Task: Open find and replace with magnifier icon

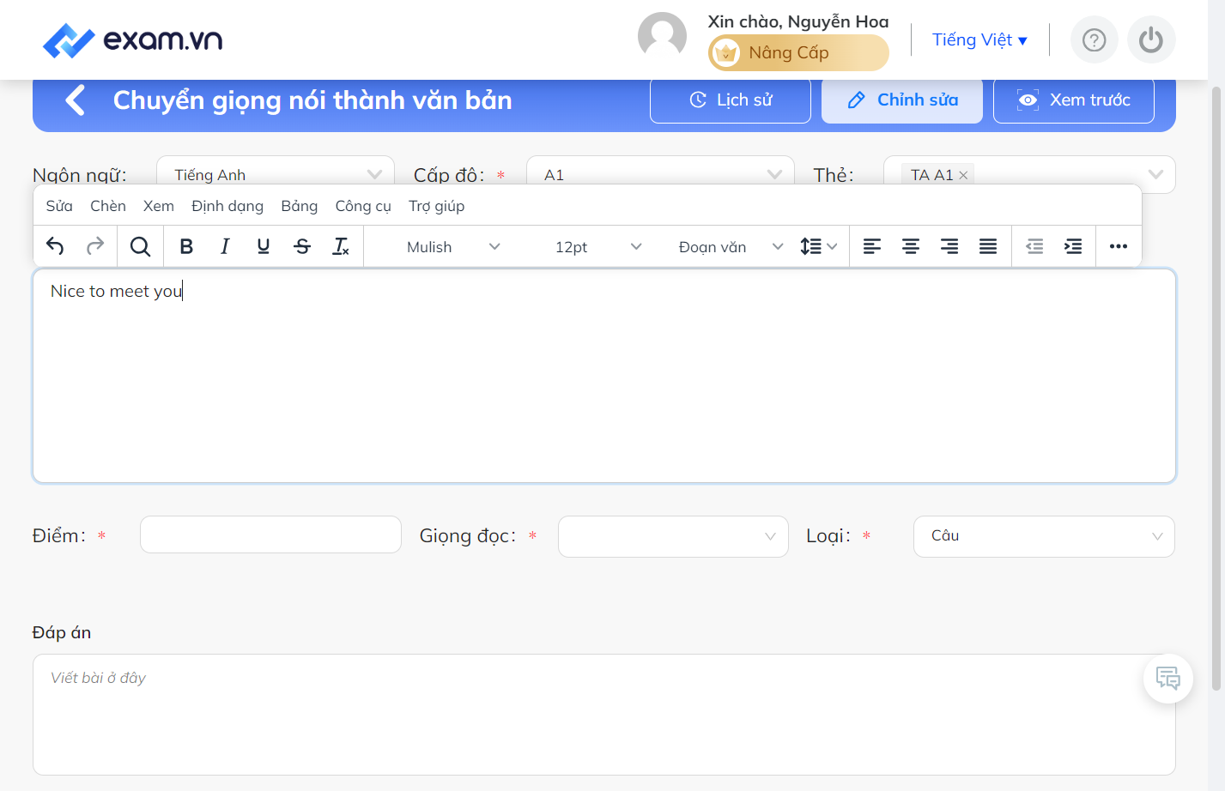Action: (x=140, y=246)
